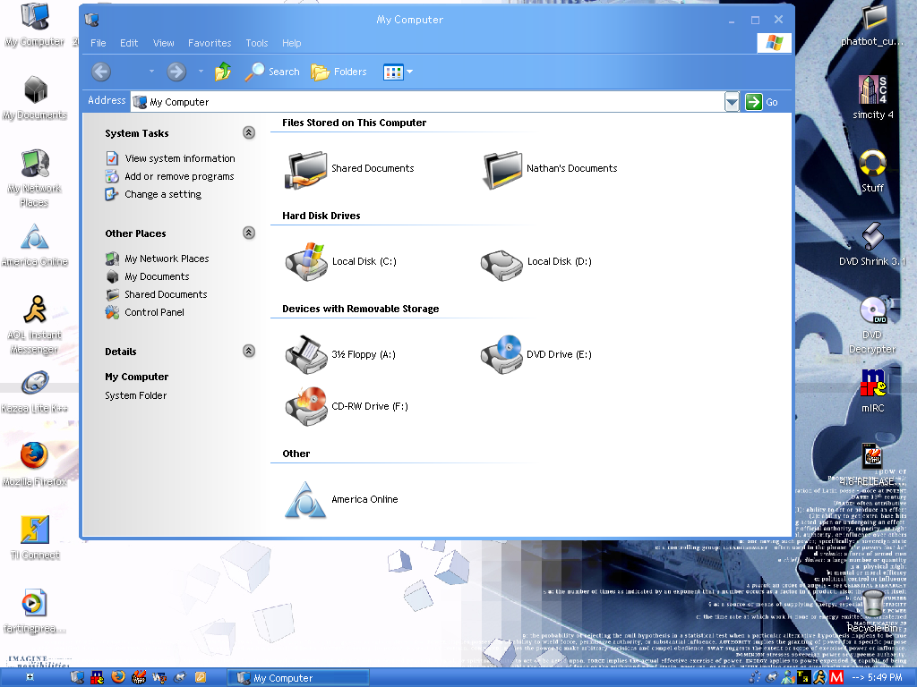Click the Control Panel link
This screenshot has height=687, width=917.
(154, 312)
